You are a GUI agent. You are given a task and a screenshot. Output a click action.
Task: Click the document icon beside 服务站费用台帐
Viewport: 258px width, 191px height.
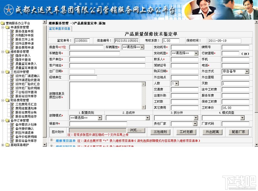click(x=12, y=112)
